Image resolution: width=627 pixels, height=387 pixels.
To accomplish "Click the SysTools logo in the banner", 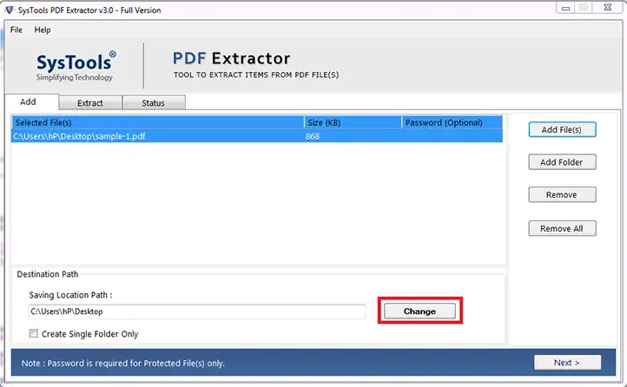I will pos(76,66).
